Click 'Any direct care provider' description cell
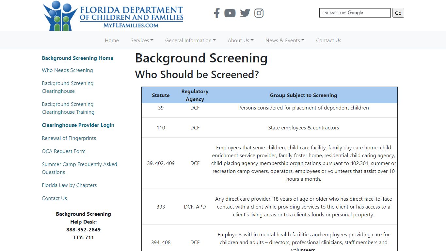 304,207
